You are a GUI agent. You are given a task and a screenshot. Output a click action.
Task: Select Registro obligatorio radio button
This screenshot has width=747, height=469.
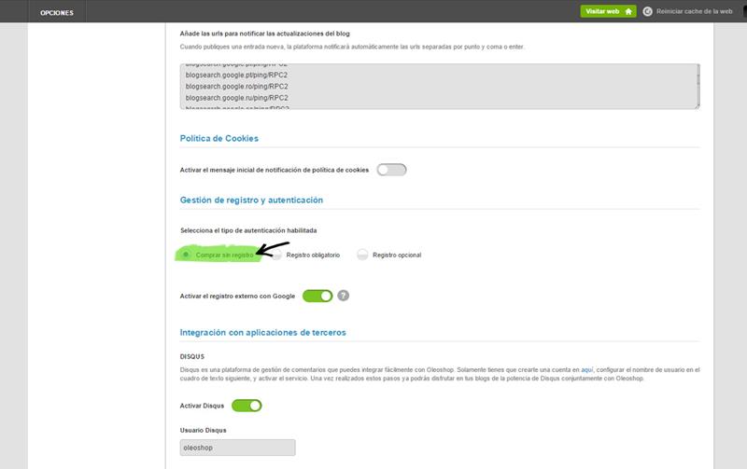[277, 255]
